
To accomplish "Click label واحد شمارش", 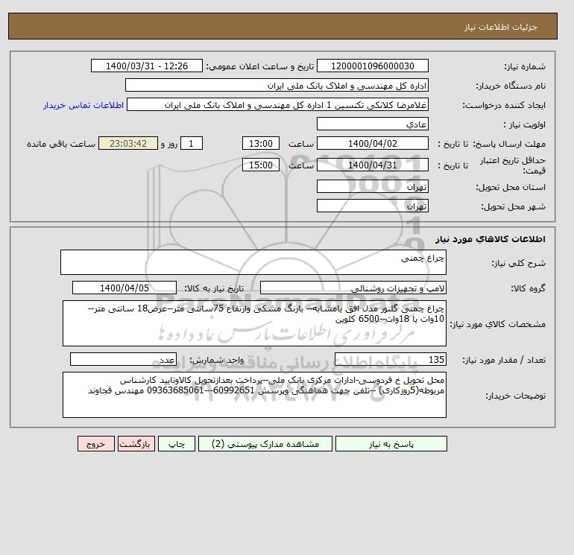I will [x=216, y=360].
